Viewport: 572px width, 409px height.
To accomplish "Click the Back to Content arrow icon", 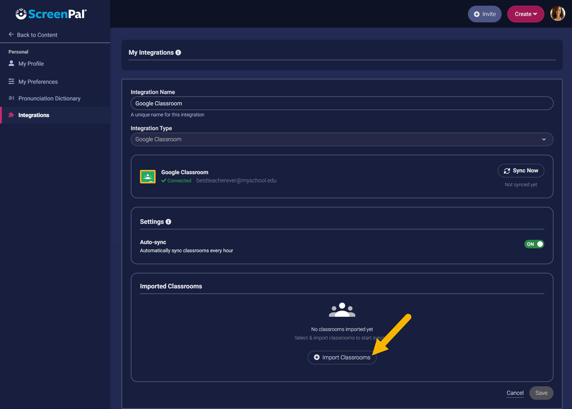I will click(11, 34).
